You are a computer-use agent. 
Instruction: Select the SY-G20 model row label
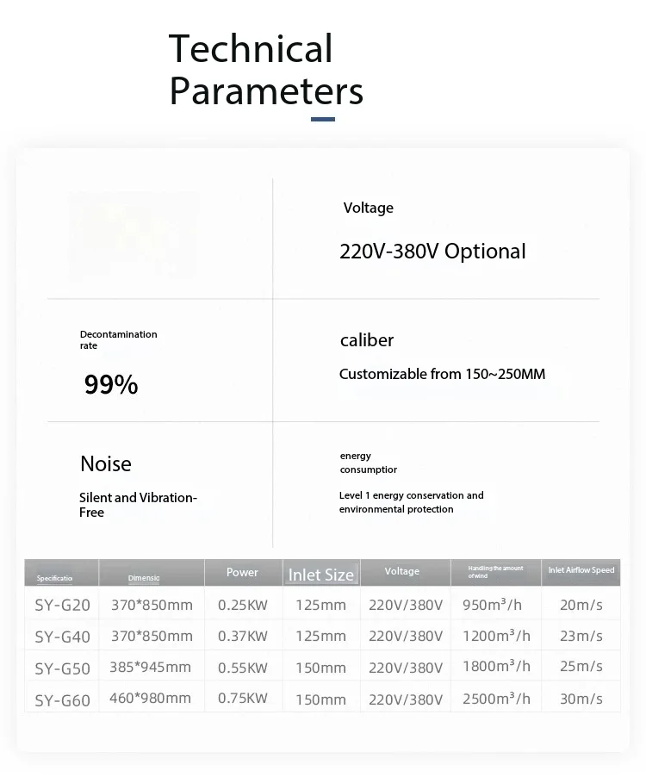click(62, 605)
